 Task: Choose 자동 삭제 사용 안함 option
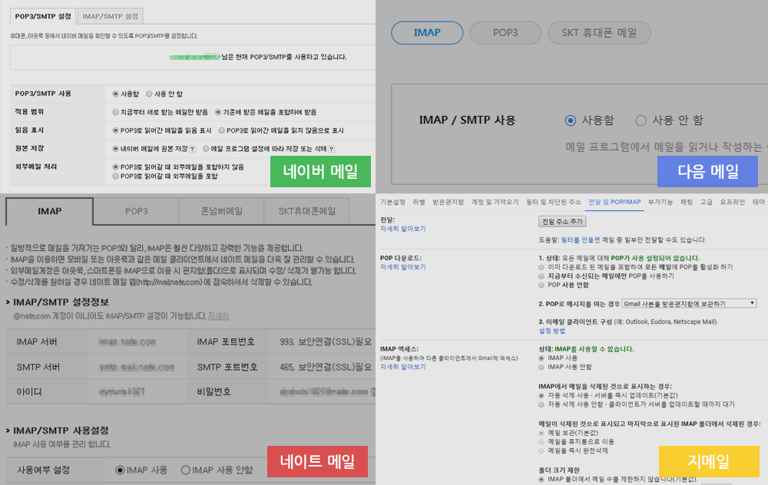[x=541, y=404]
